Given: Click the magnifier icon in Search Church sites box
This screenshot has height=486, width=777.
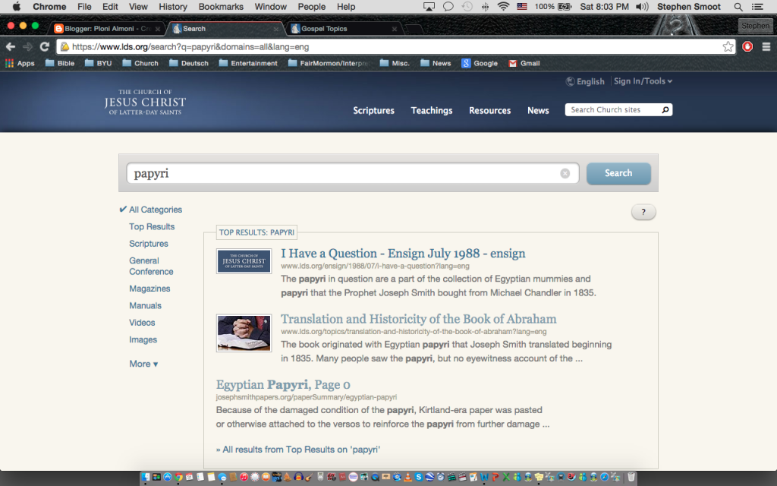Looking at the screenshot, I should pos(665,109).
